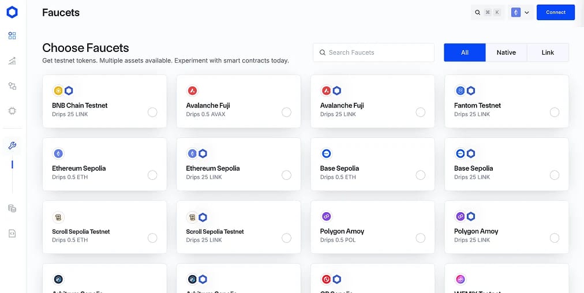Focus the Search Faucets input field

click(x=373, y=52)
